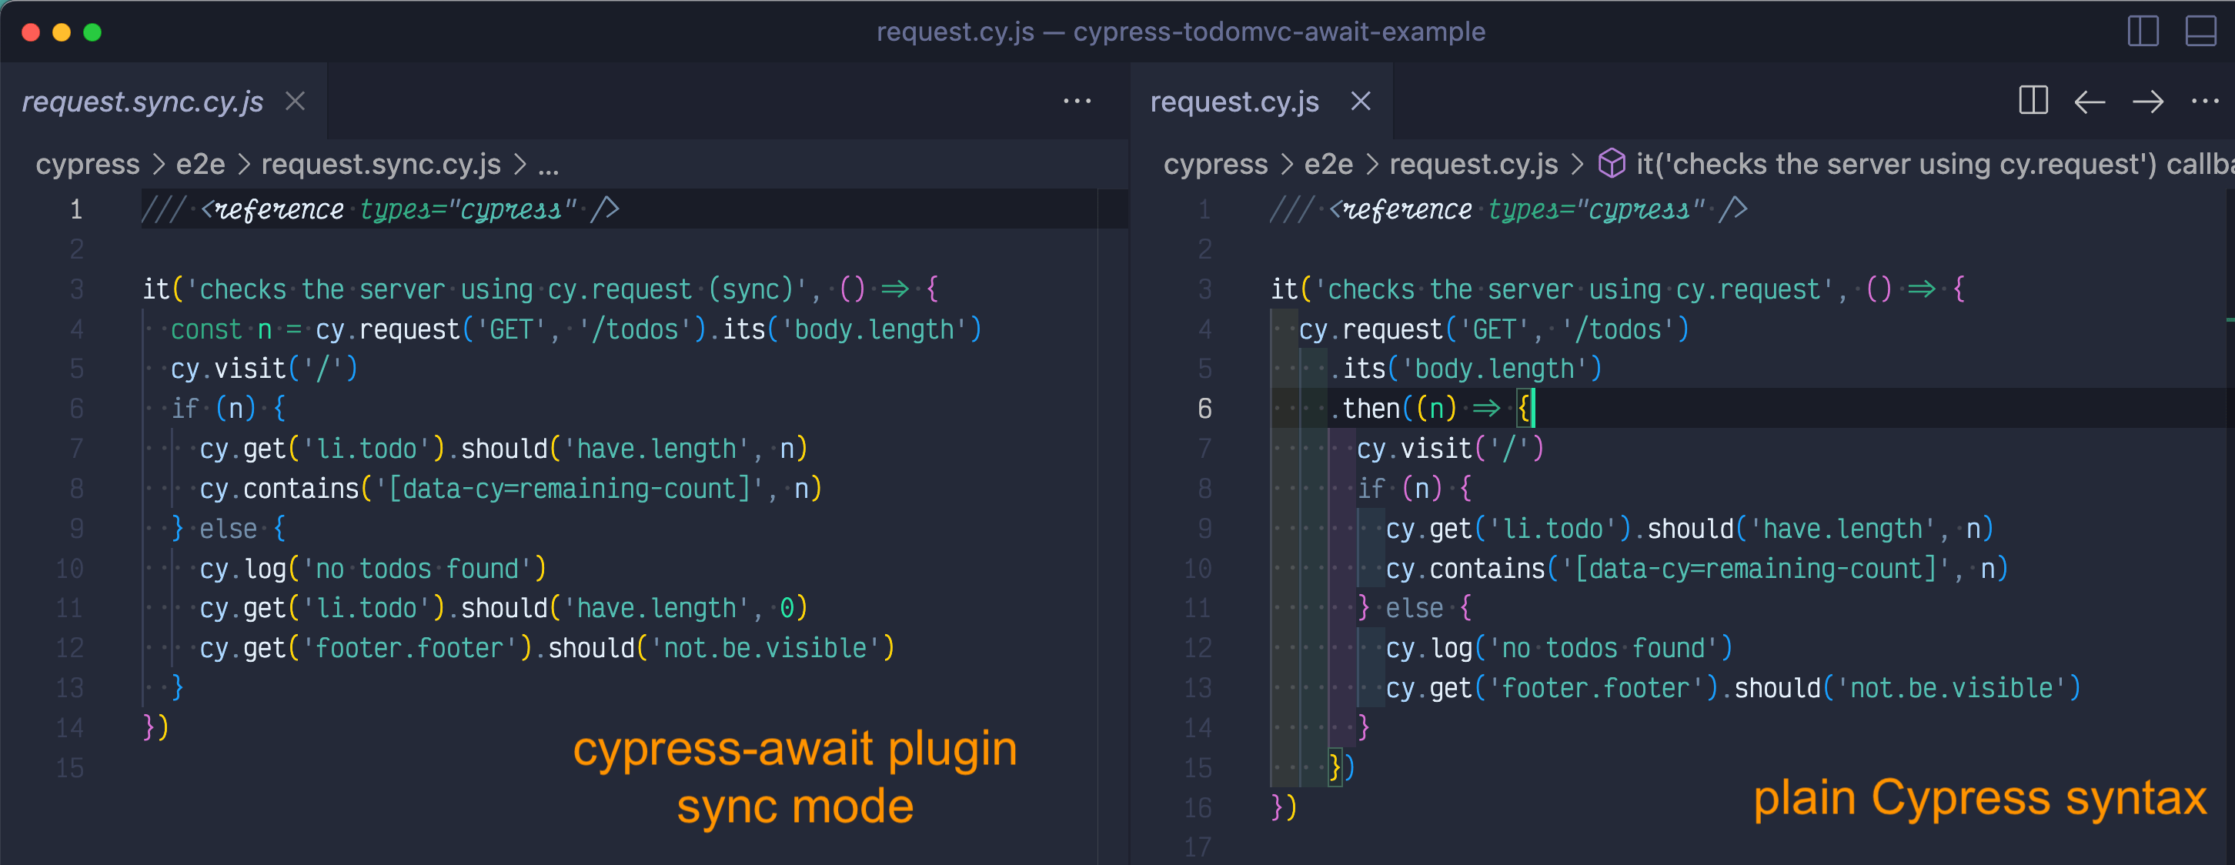This screenshot has height=865, width=2235.
Task: Expand the 'e2e' breadcrumb in the right pane
Action: pos(1328,164)
